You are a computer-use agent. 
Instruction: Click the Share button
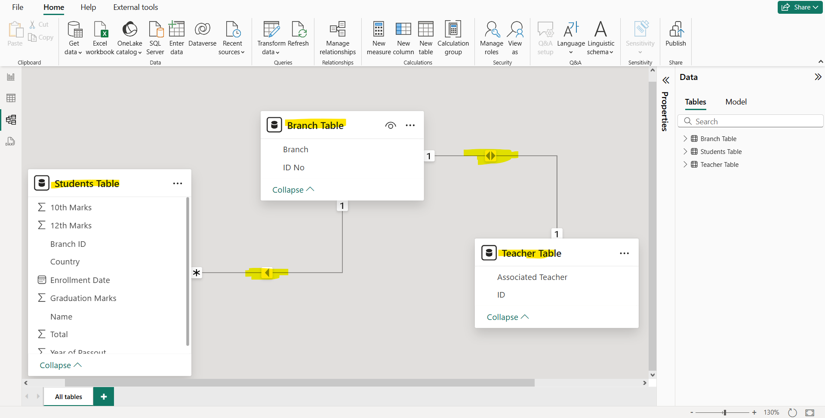(x=799, y=7)
